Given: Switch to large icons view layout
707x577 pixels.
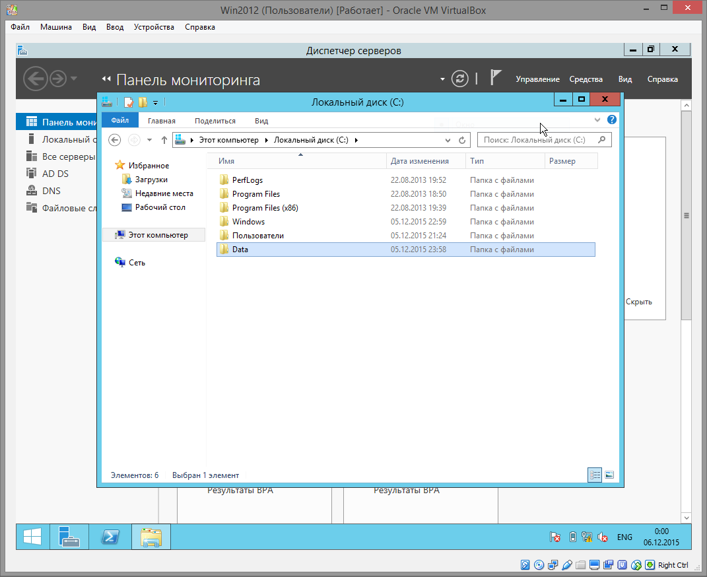Looking at the screenshot, I should pyautogui.click(x=609, y=475).
